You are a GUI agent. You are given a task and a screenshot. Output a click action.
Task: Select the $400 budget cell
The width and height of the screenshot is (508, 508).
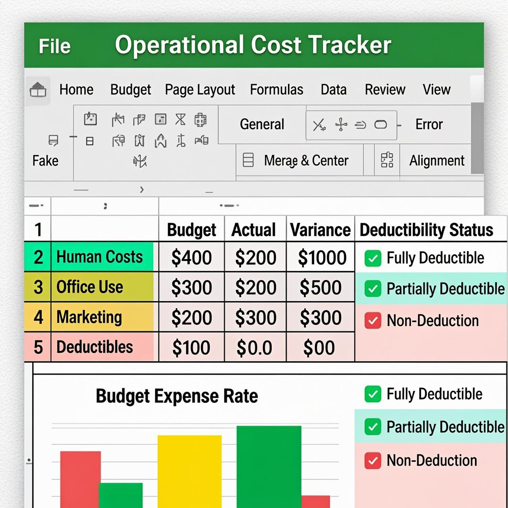pos(192,258)
